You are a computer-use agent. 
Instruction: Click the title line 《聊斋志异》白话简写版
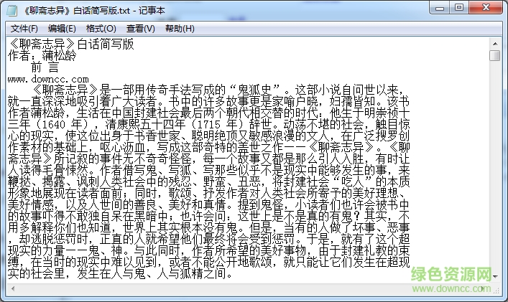70,44
